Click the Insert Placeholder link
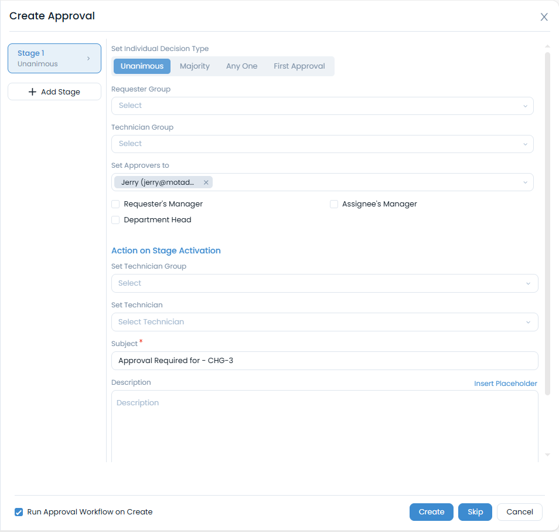The height and width of the screenshot is (532, 559). tap(505, 383)
